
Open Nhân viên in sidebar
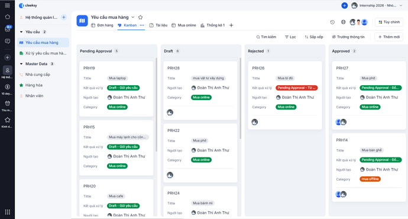tap(43, 96)
